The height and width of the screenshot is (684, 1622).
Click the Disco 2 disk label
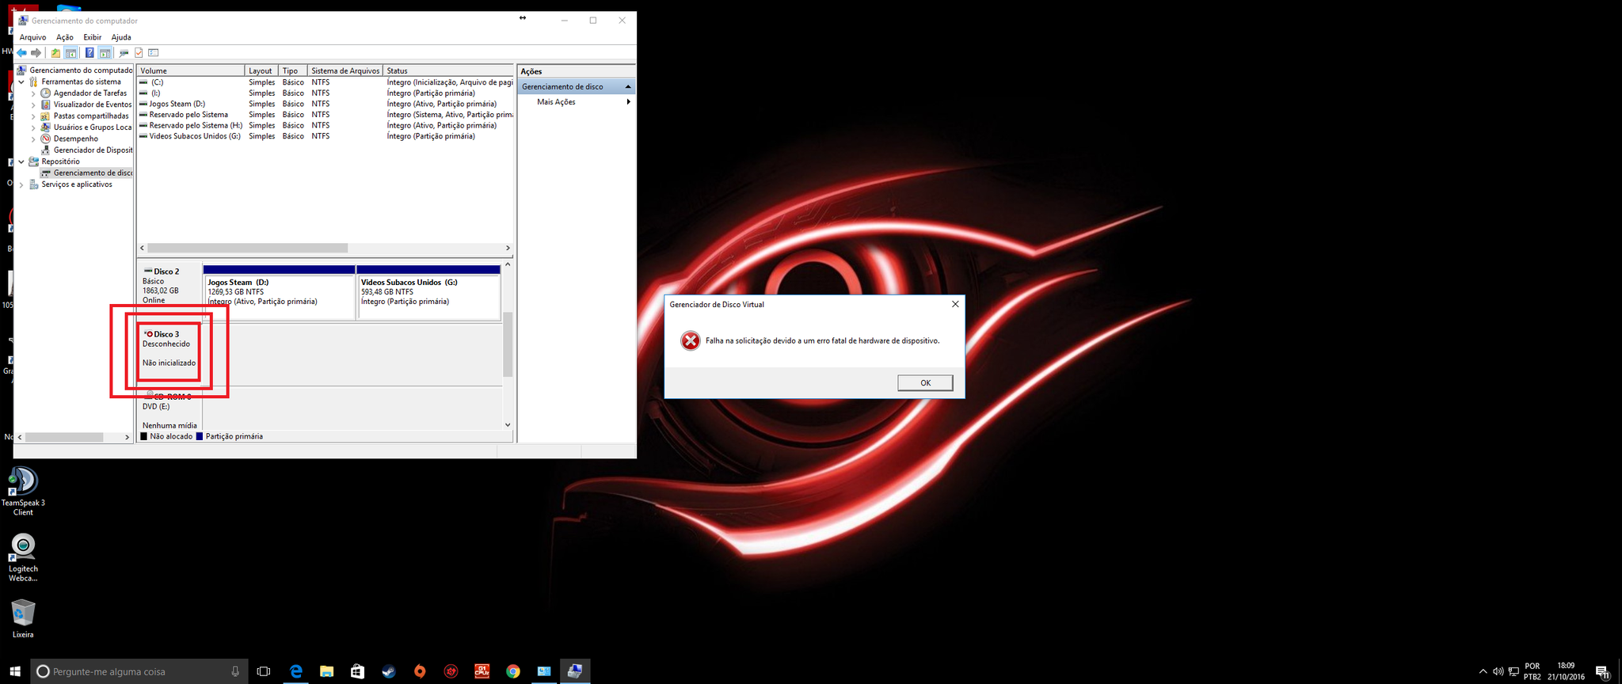169,290
